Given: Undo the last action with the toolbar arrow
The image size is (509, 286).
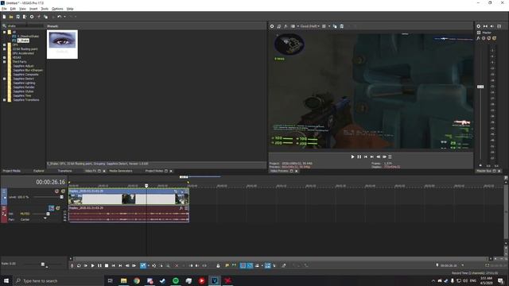Looking at the screenshot, I should click(59, 17).
